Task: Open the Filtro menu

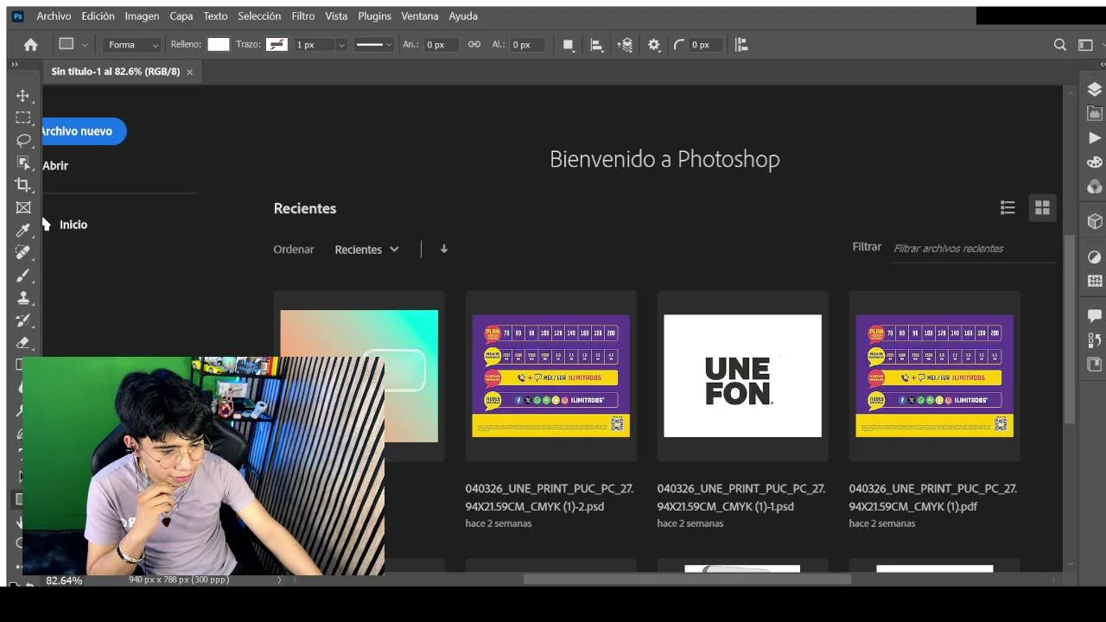Action: tap(303, 16)
